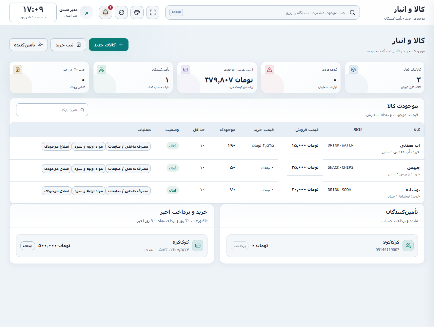
Task: Click the ابطال button on the ۵۰۰,۰۰۰ purchase
Action: (28, 246)
